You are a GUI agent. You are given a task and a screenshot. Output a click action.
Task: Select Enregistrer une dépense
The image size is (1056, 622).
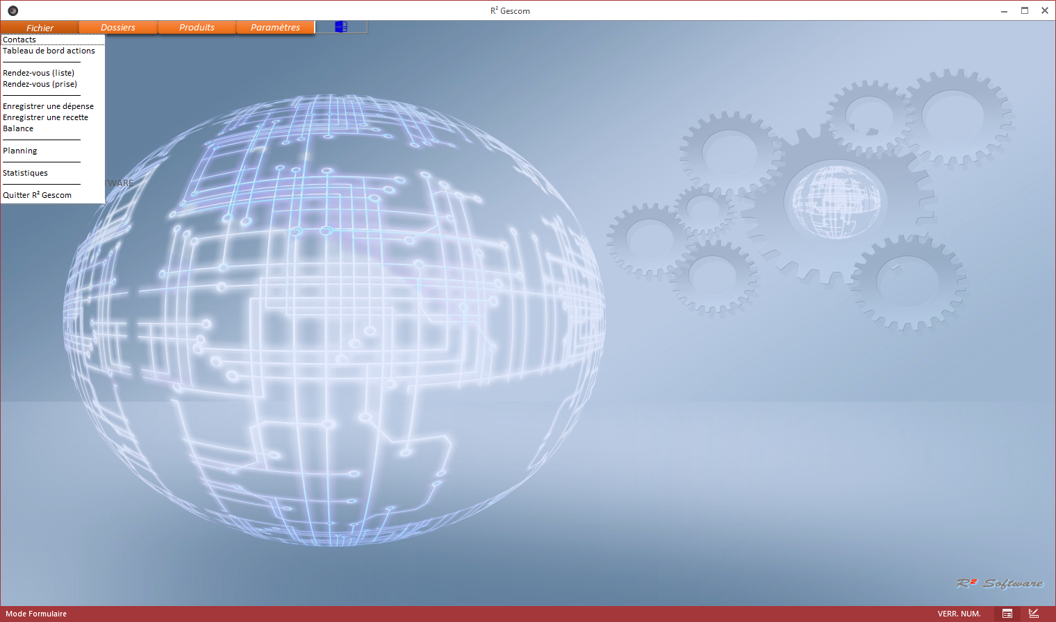click(48, 106)
